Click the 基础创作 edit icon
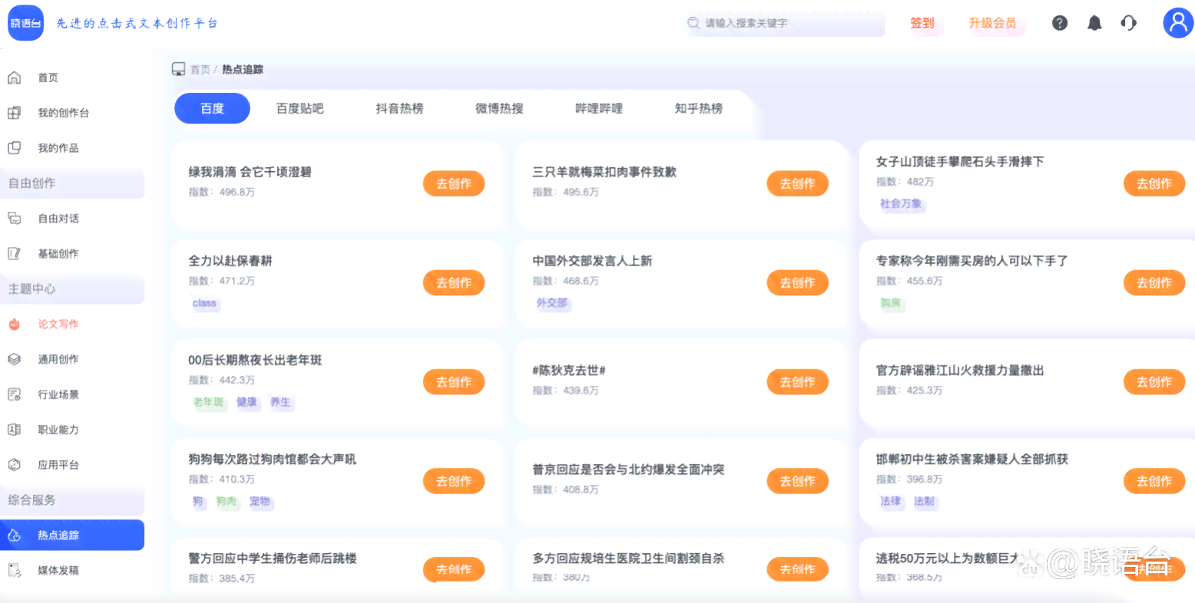Screen dimensions: 1195x603 14,254
